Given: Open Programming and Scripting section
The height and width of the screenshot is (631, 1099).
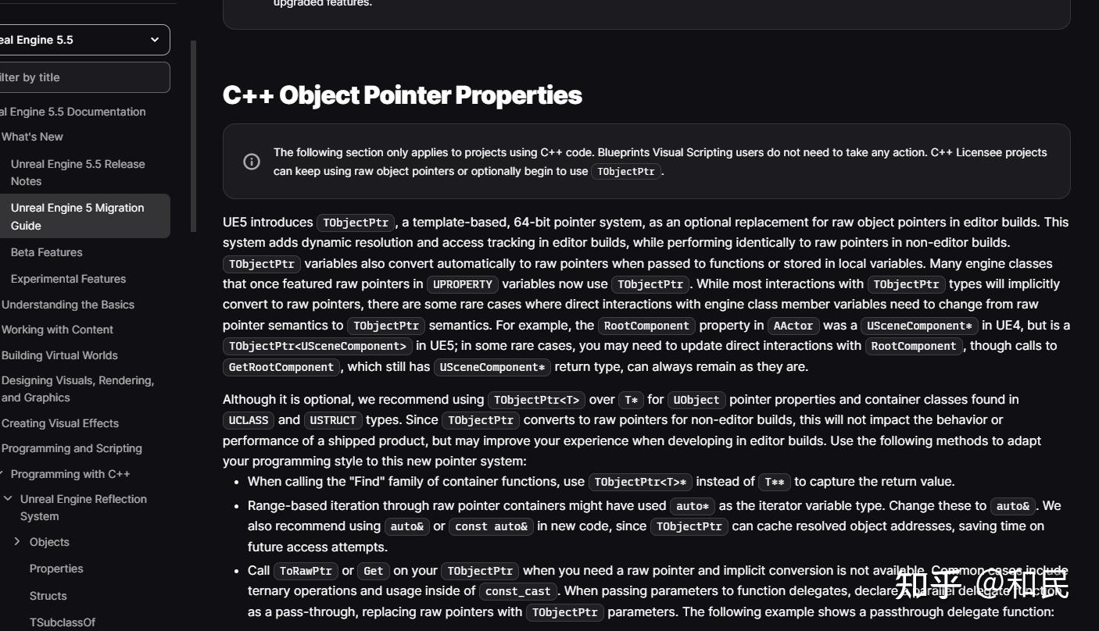Looking at the screenshot, I should [72, 448].
